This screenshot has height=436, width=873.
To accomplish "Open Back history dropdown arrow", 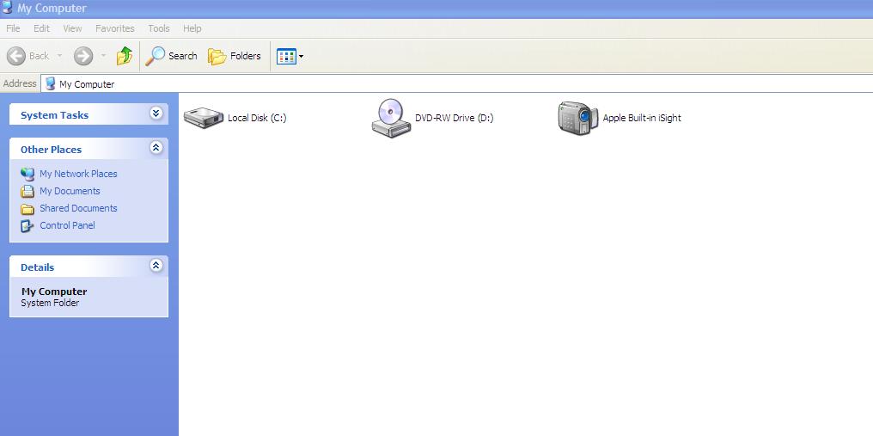I will coord(59,56).
